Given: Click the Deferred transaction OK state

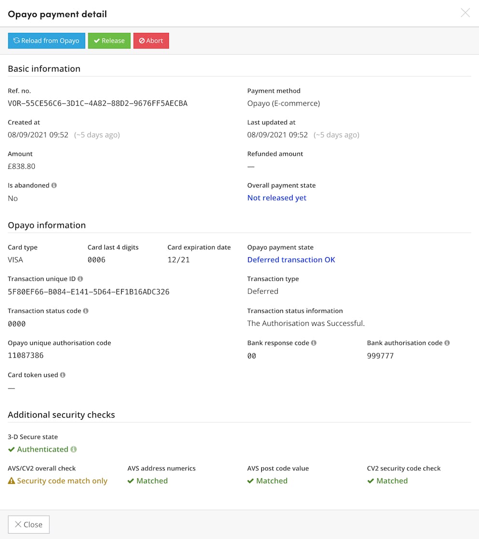Looking at the screenshot, I should pos(291,260).
